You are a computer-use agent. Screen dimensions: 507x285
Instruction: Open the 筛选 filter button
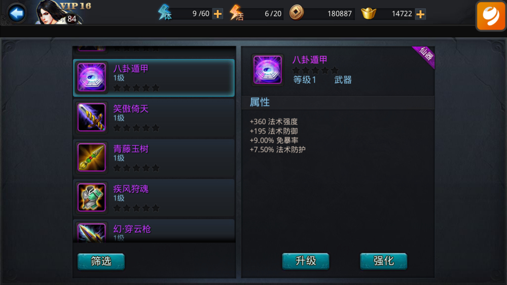(101, 261)
